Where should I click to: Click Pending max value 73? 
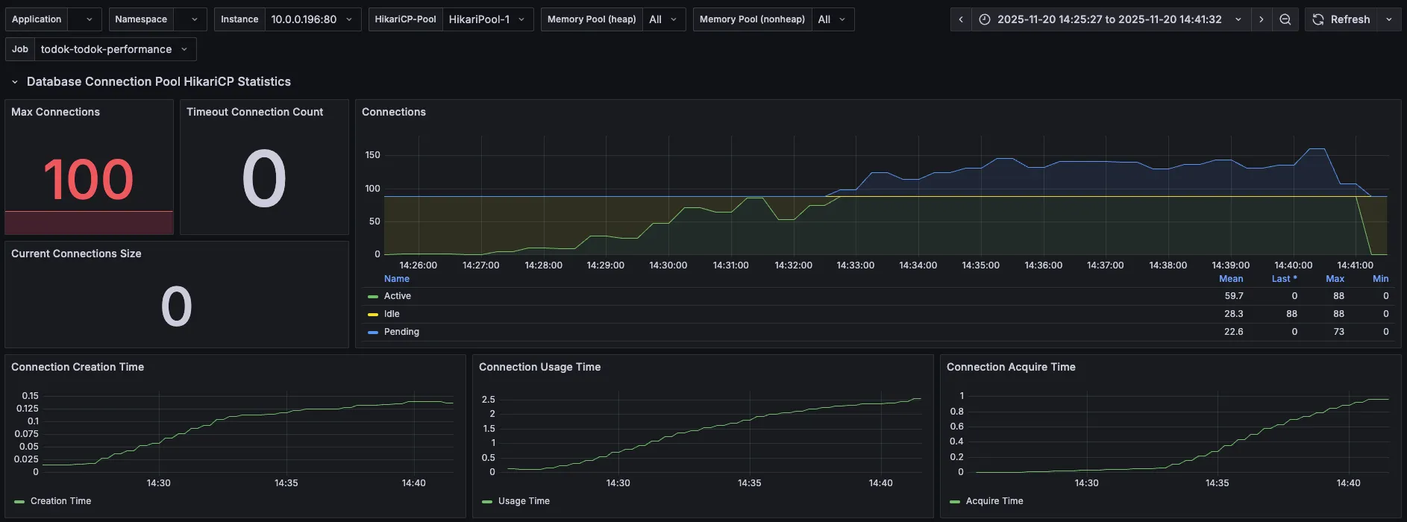[1339, 332]
